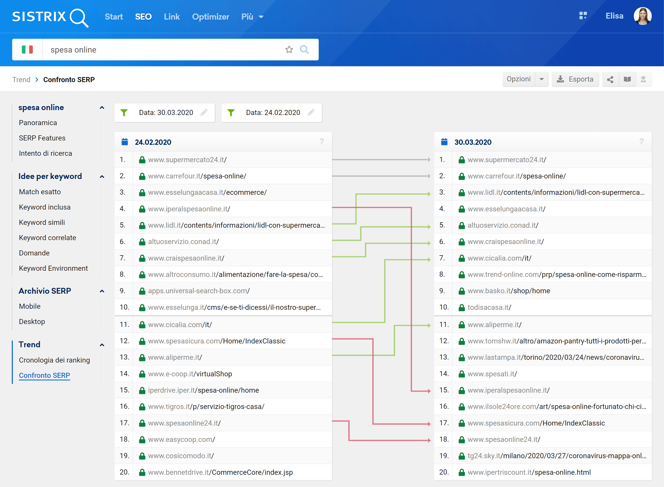Screen dimensions: 664x487
Task: Open www.trend-online.com result link
Action: coord(557,275)
